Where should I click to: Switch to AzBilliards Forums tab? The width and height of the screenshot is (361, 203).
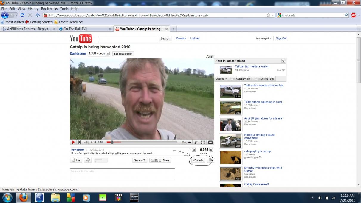tap(27, 29)
